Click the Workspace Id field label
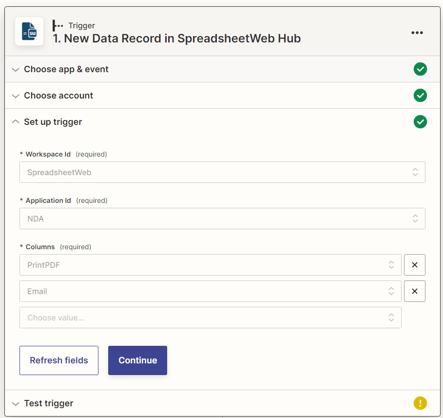 pos(48,154)
